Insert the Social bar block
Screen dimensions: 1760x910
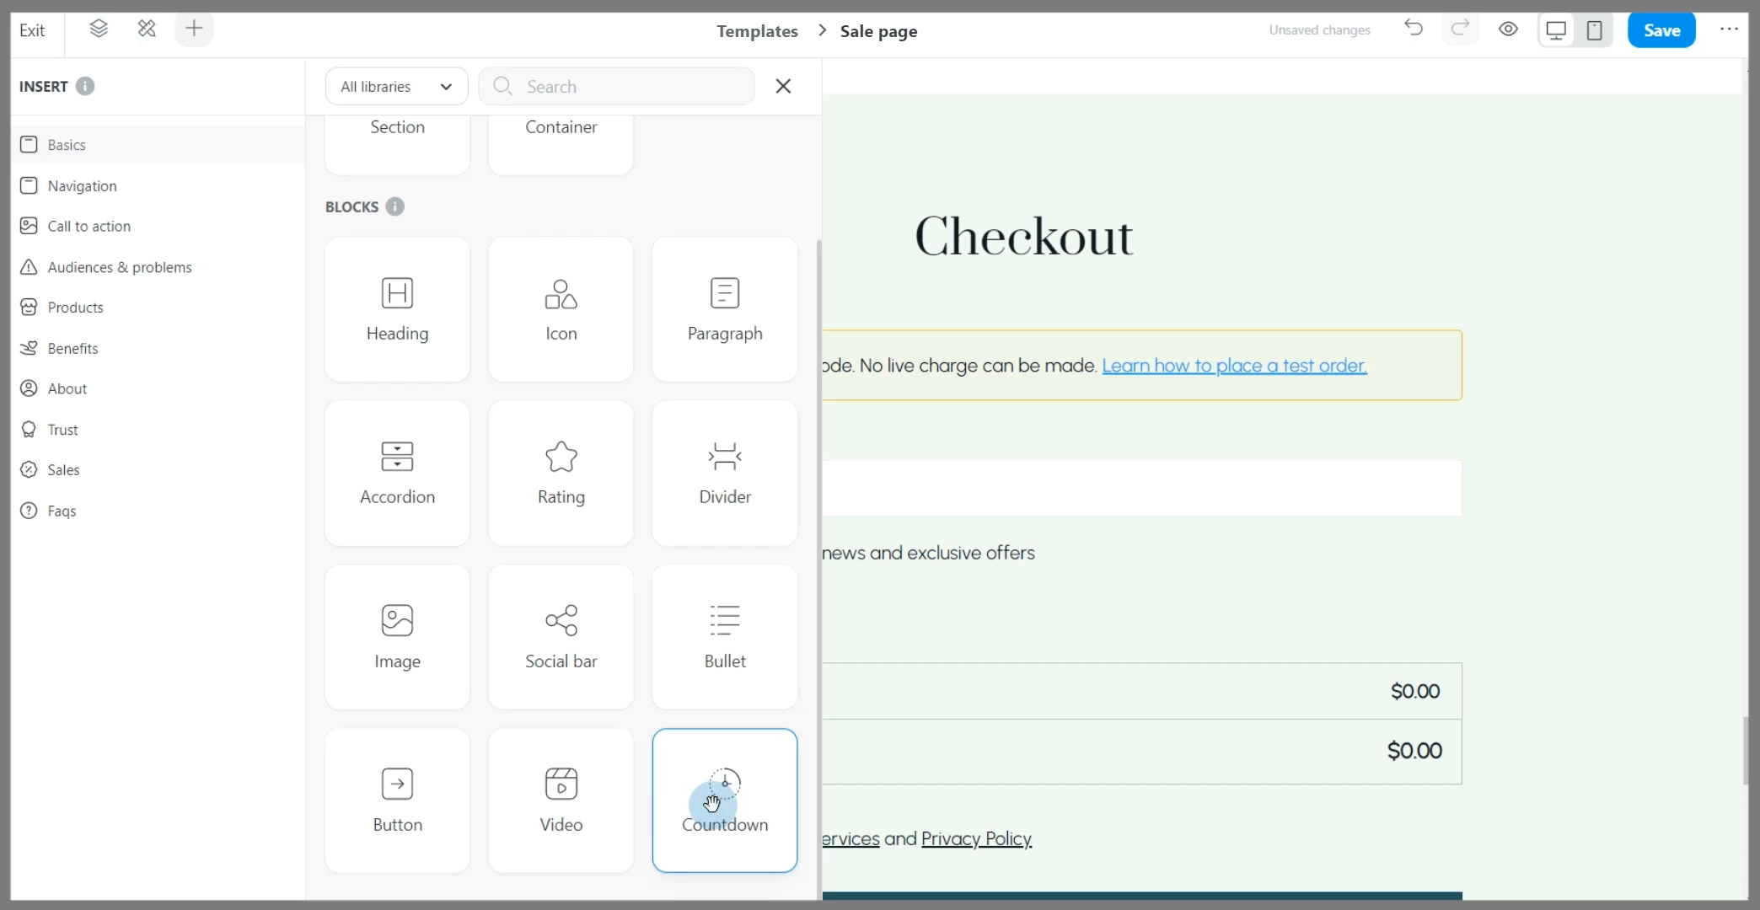pos(561,637)
